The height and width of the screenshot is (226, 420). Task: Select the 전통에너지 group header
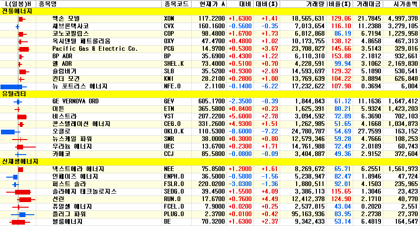click(x=17, y=11)
